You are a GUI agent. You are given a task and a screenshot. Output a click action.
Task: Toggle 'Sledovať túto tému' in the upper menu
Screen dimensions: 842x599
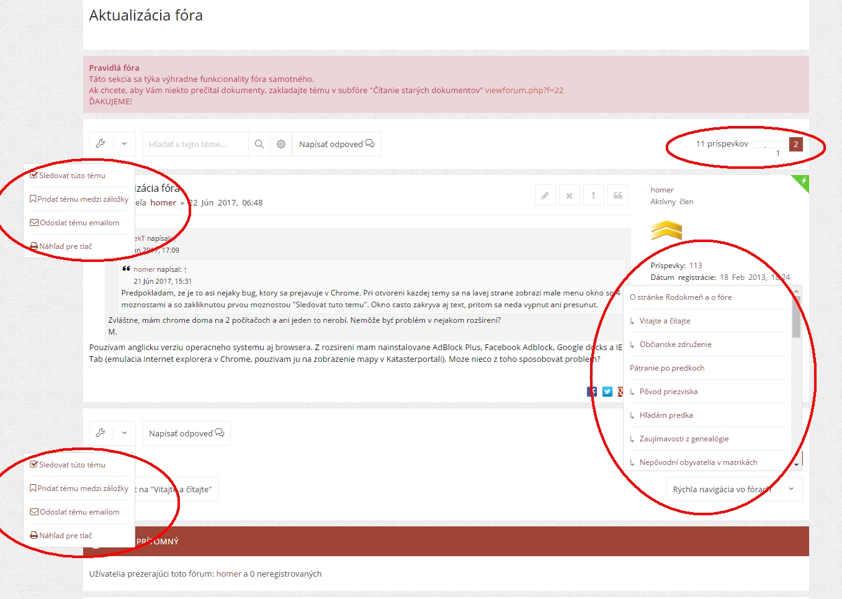click(x=72, y=176)
